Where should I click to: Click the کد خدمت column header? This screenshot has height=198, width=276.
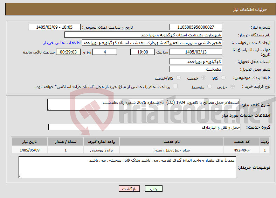[x=242, y=142]
